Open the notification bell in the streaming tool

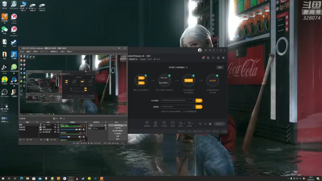pos(218,58)
